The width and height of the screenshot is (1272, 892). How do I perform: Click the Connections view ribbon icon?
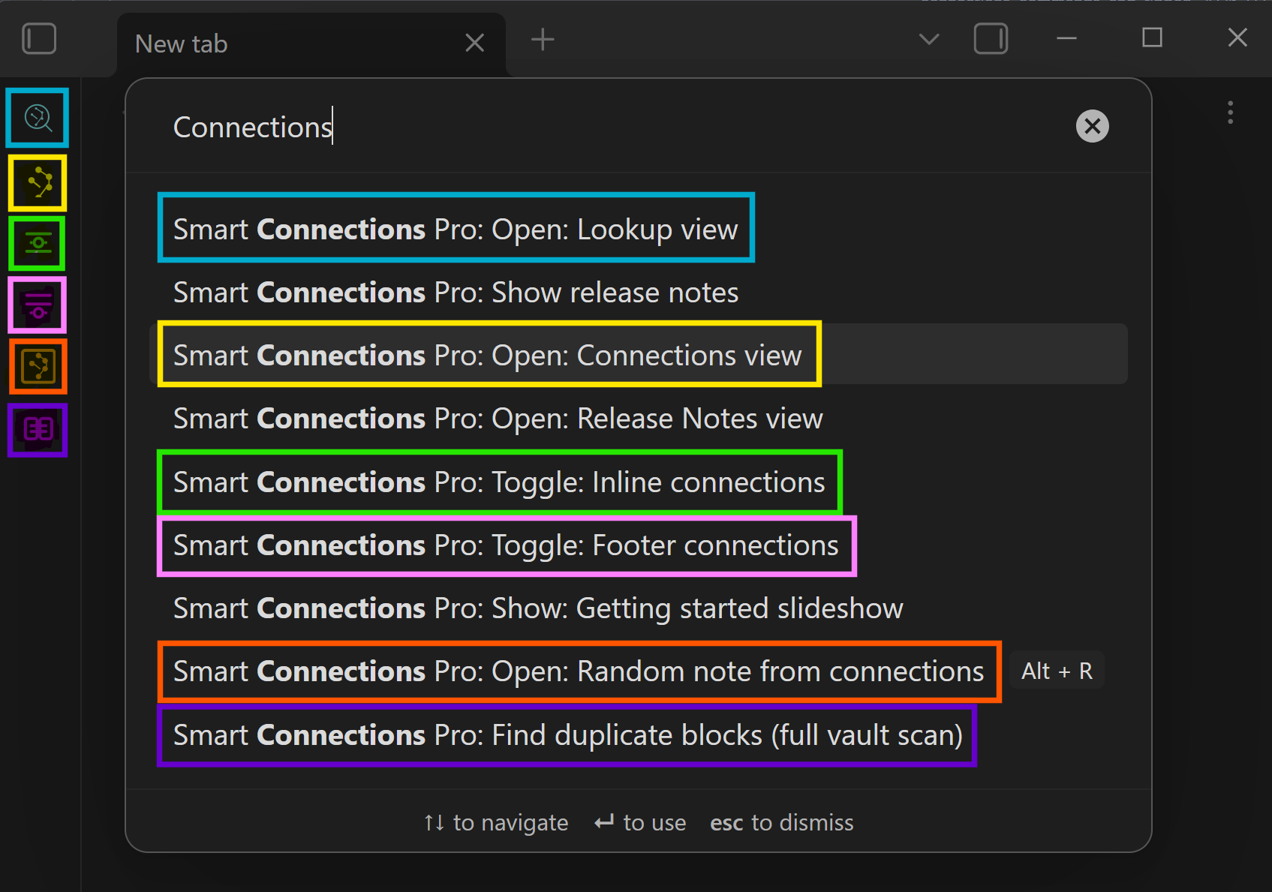pos(38,182)
